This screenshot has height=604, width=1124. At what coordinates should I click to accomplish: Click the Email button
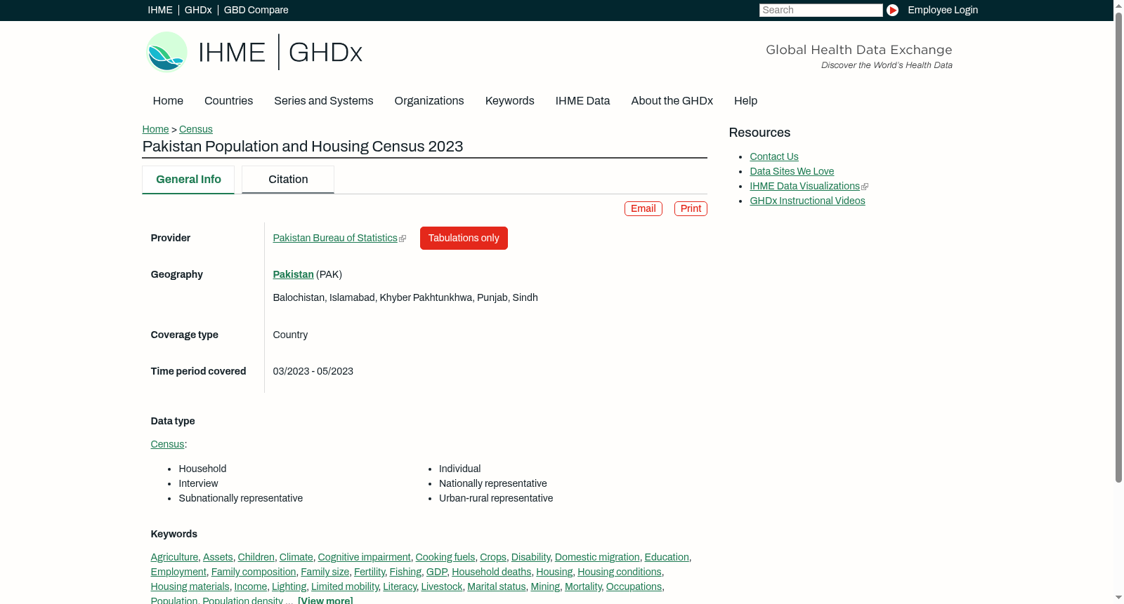pyautogui.click(x=643, y=208)
